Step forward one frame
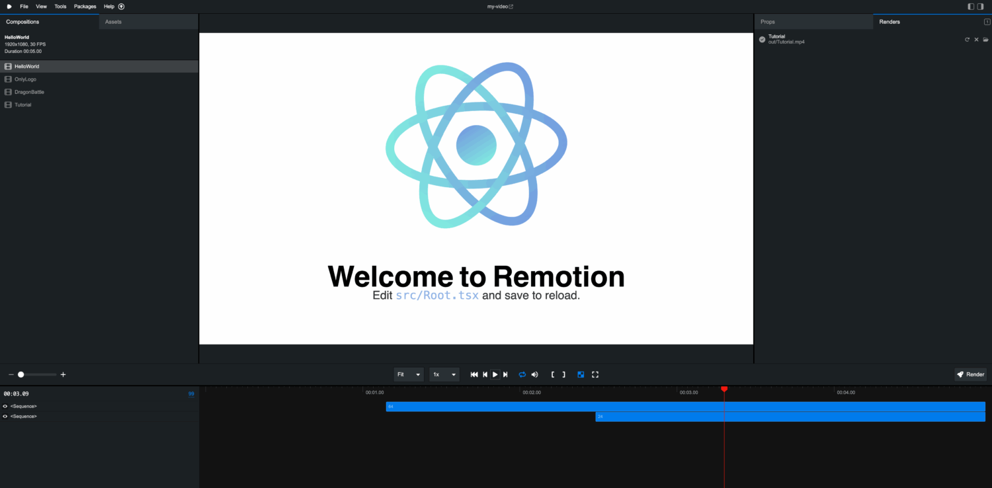This screenshot has height=488, width=992. pyautogui.click(x=505, y=374)
